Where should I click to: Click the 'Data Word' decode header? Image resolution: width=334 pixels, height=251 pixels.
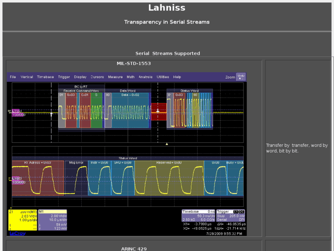click(x=128, y=91)
